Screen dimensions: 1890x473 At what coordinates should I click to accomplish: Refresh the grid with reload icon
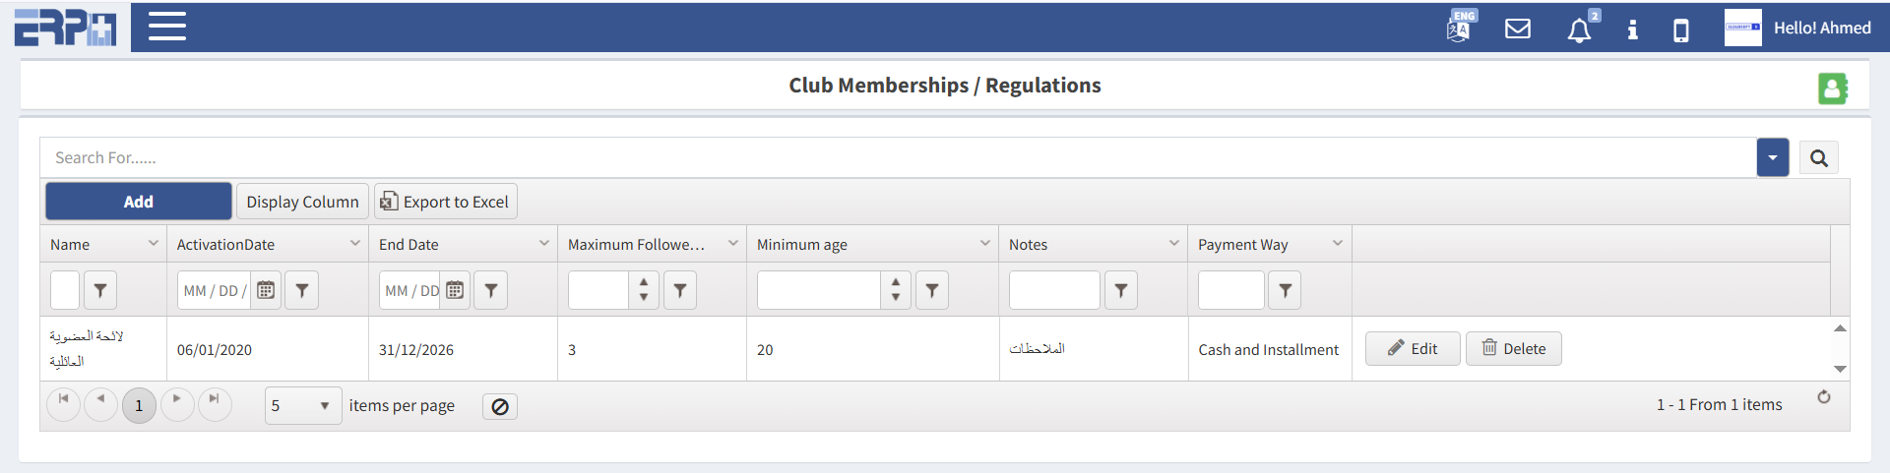(x=1824, y=397)
